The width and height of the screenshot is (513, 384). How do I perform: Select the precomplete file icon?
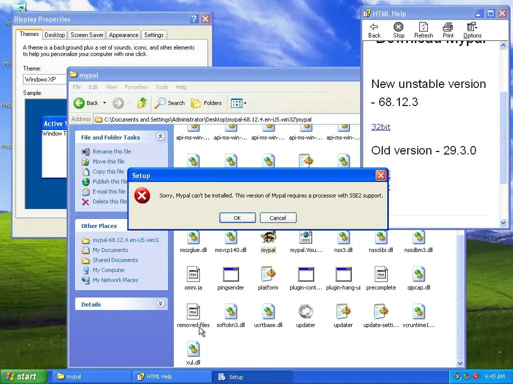click(x=381, y=274)
